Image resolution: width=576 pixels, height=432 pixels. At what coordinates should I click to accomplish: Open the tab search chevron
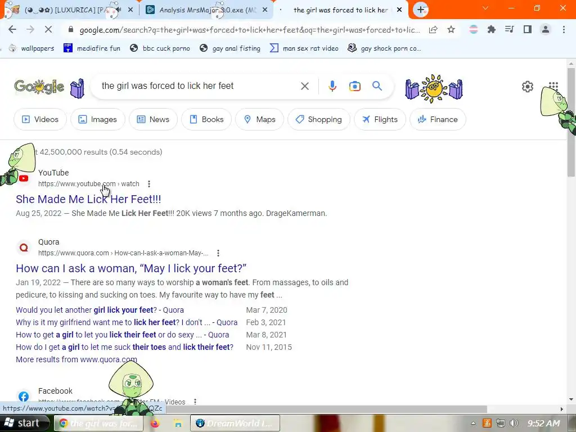pyautogui.click(x=485, y=8)
